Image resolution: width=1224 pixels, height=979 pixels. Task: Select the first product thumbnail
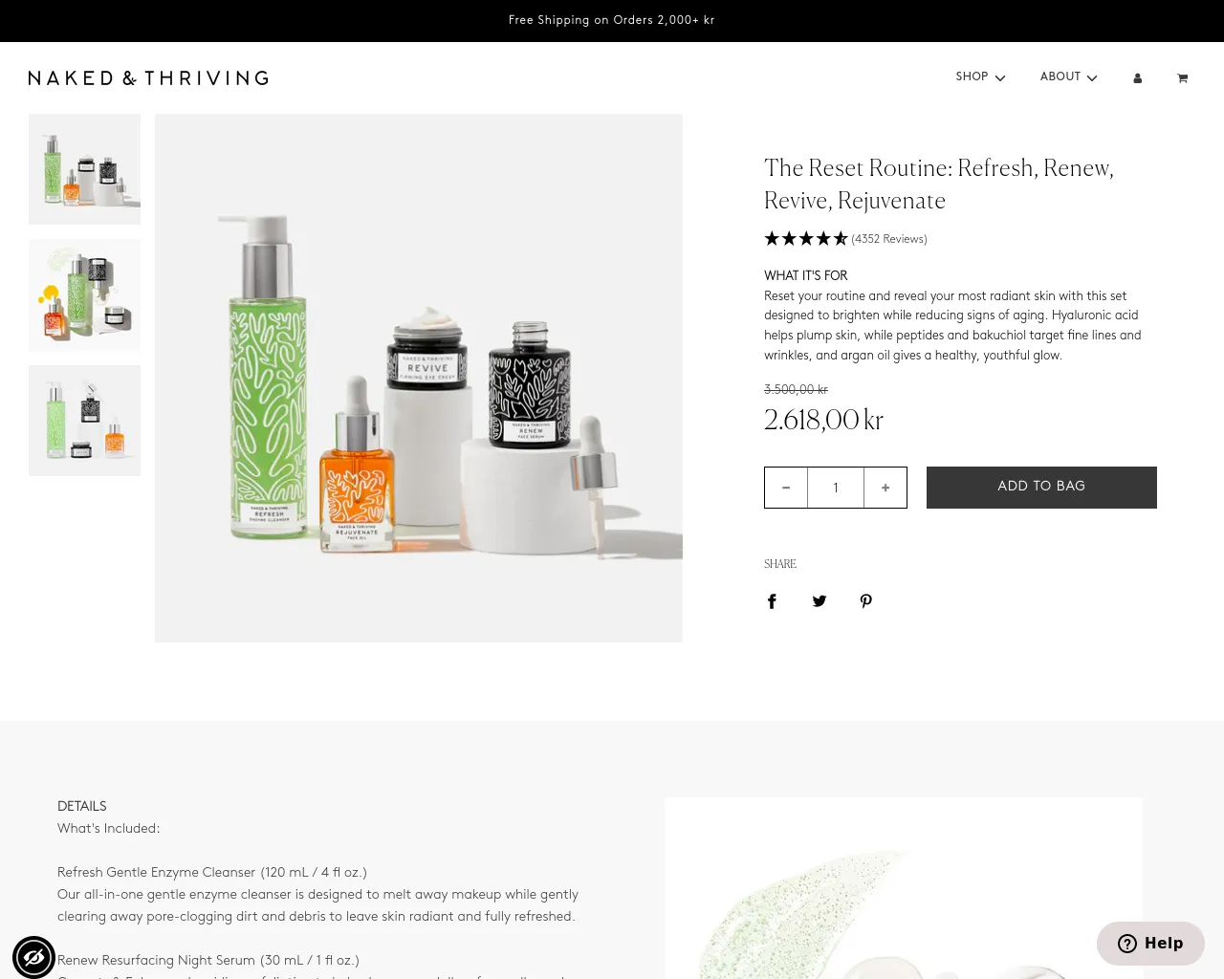tap(84, 169)
